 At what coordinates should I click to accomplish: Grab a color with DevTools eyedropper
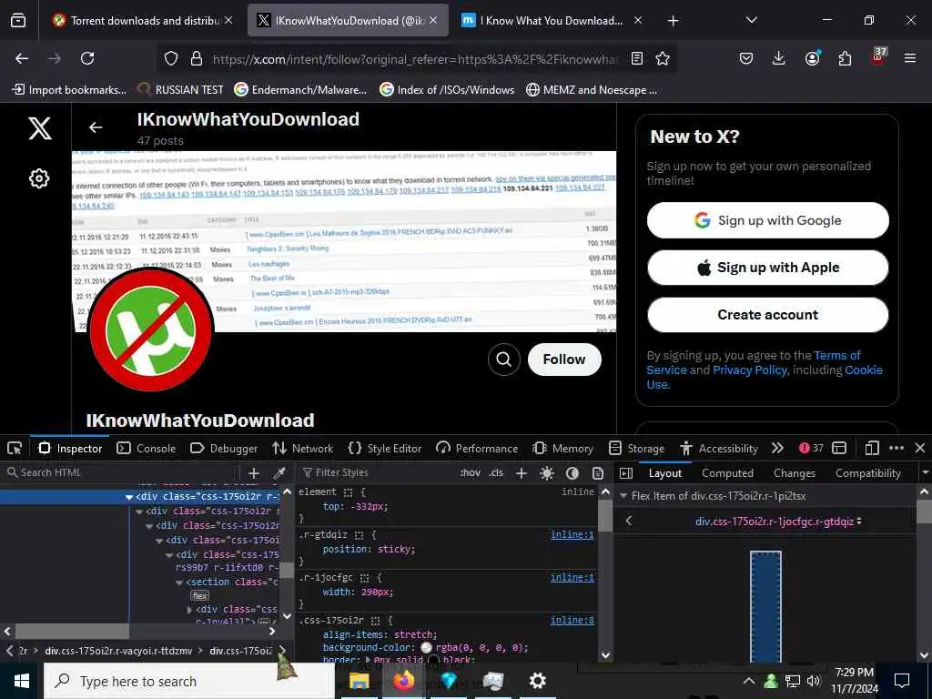coord(279,473)
